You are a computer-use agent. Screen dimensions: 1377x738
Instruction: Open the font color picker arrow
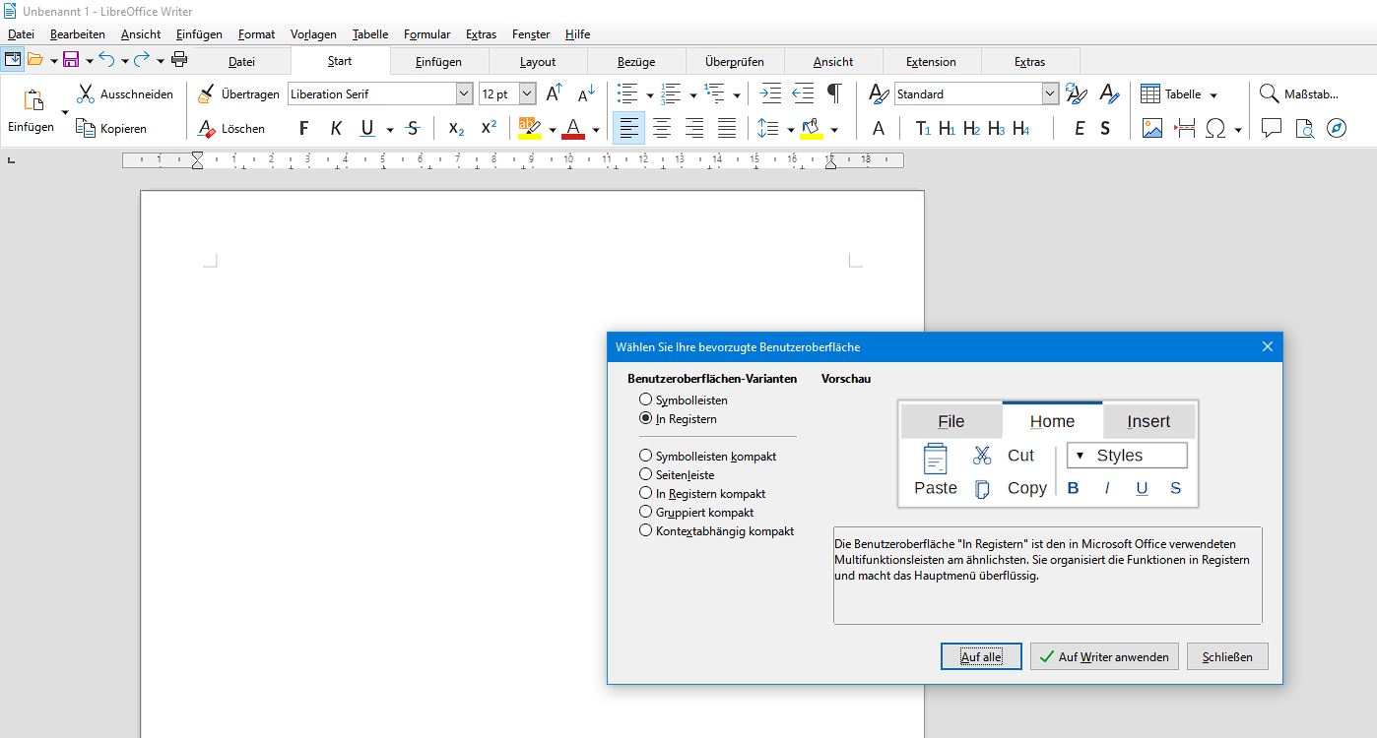pos(595,129)
